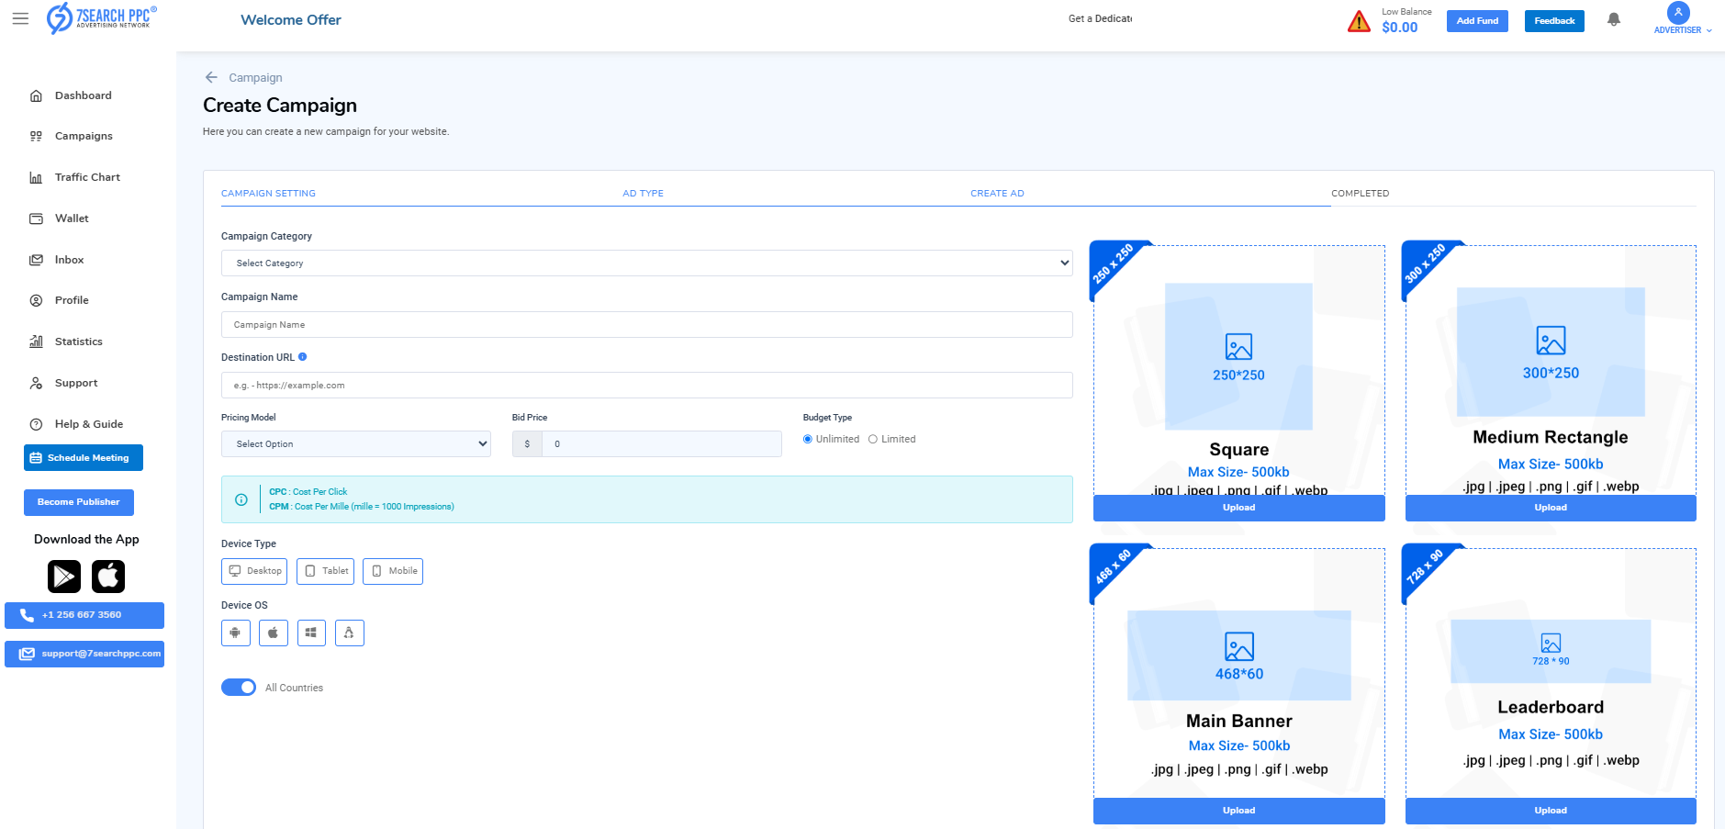The width and height of the screenshot is (1725, 829).
Task: Toggle the Apple device OS icon
Action: [x=274, y=633]
